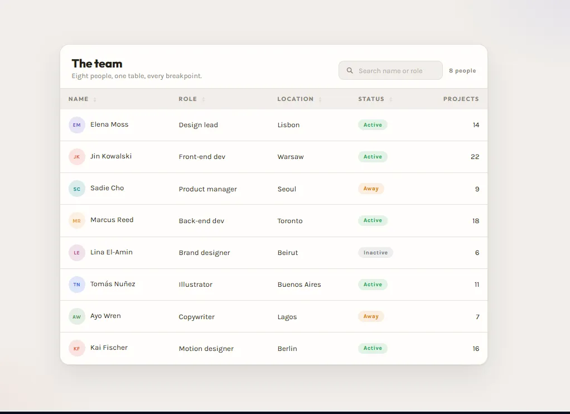Sort by the Name column header
The image size is (570, 414).
(83, 99)
